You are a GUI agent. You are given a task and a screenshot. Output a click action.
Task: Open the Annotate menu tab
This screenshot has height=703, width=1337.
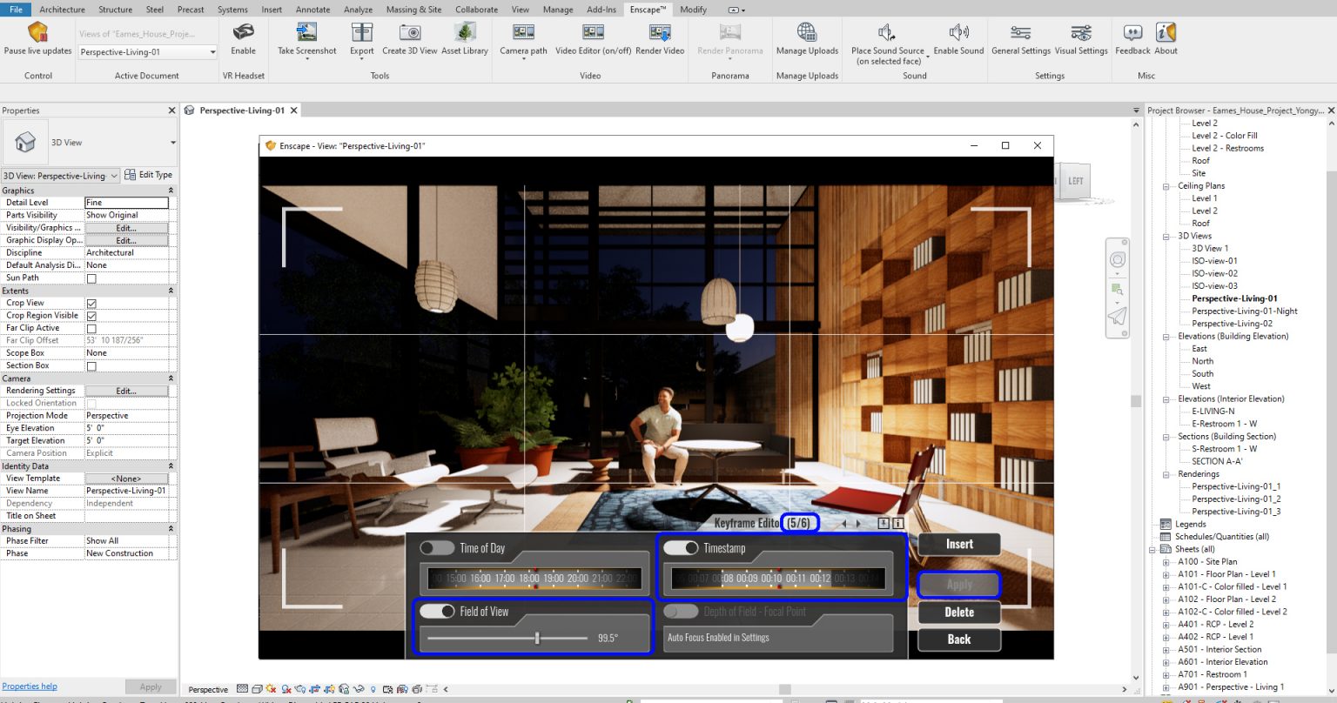[x=312, y=10]
